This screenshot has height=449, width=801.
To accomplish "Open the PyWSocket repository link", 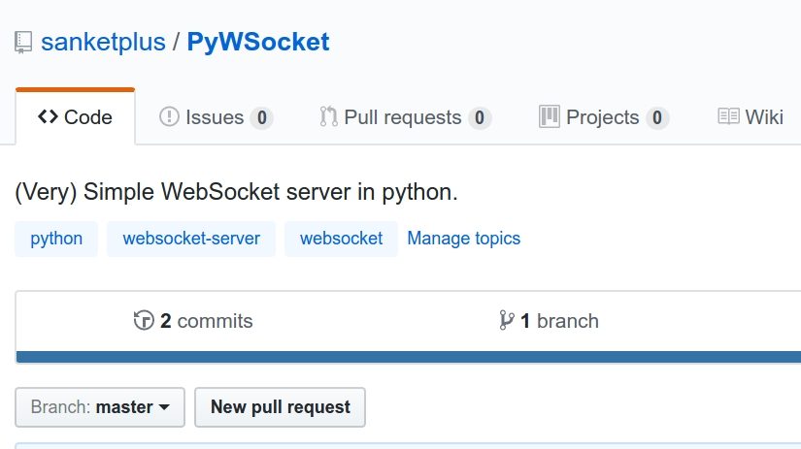I will pos(258,42).
